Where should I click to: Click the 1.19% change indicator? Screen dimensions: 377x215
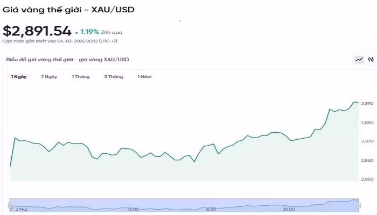coord(89,31)
